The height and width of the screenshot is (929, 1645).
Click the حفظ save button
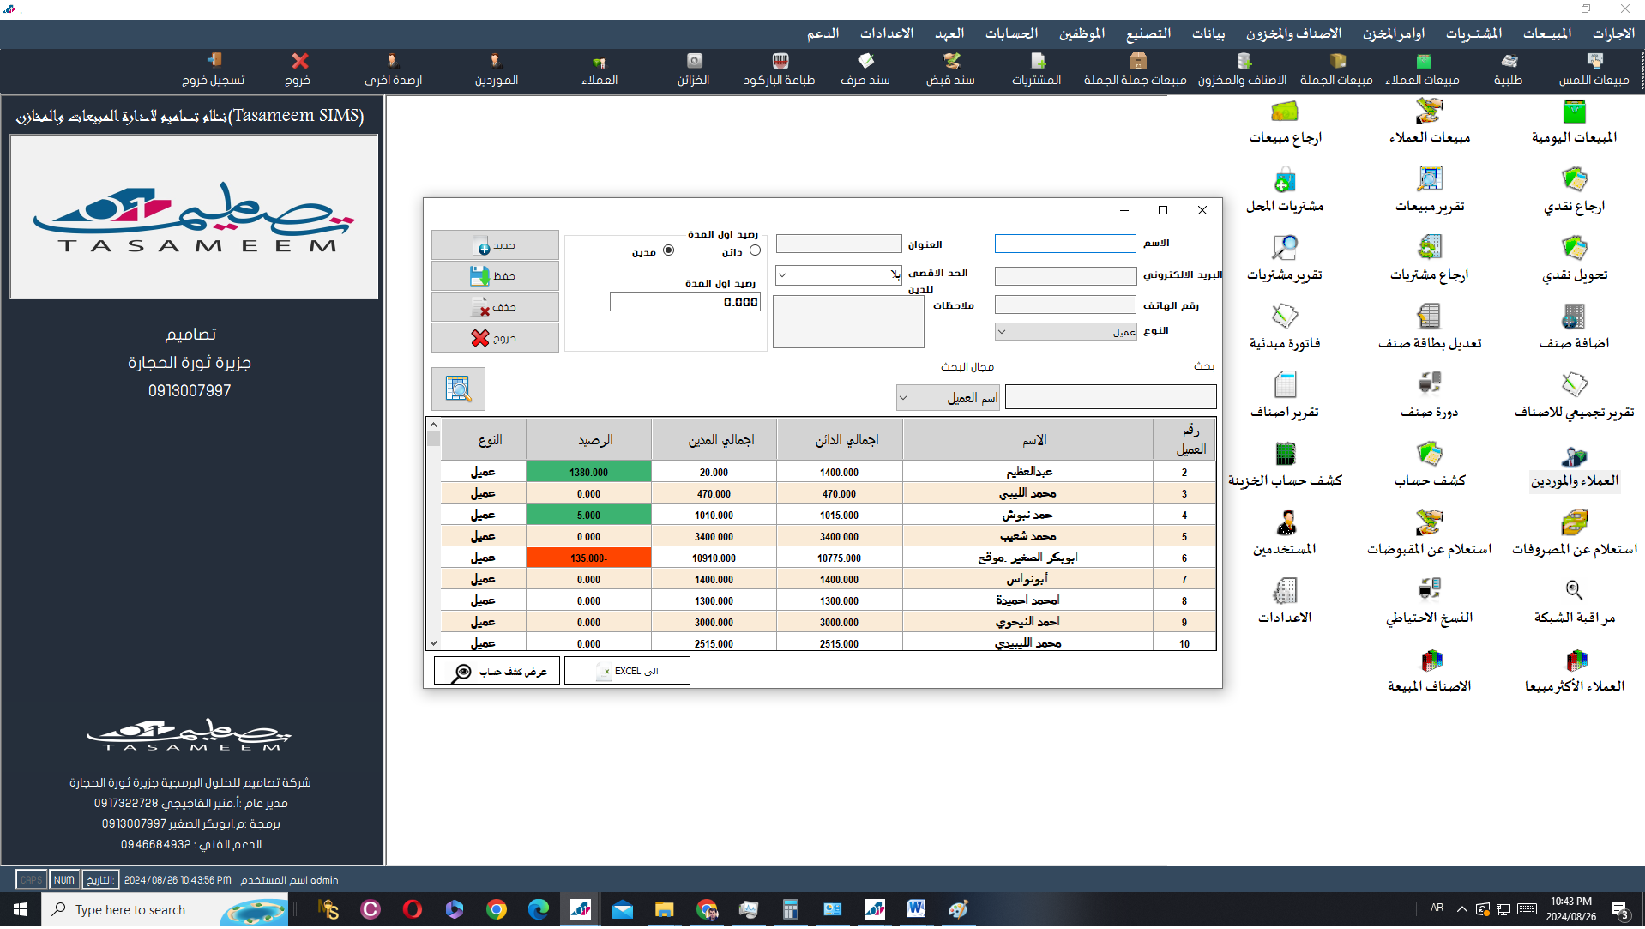495,277
